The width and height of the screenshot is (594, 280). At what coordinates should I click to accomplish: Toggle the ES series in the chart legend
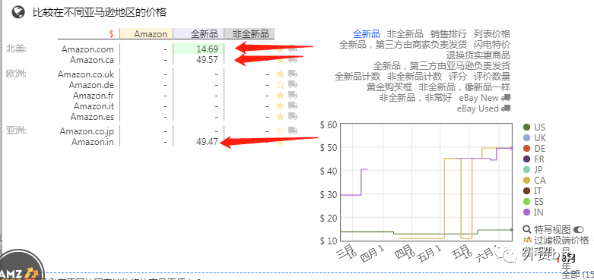point(533,201)
